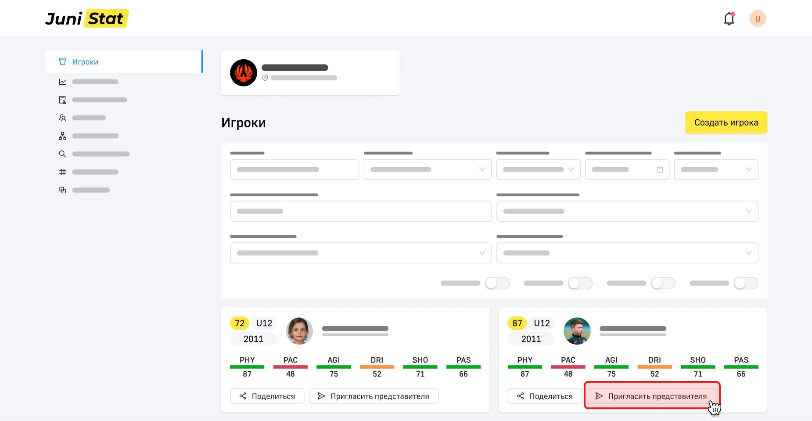Click the notification bell icon
Image resolution: width=812 pixels, height=421 pixels.
pos(729,19)
